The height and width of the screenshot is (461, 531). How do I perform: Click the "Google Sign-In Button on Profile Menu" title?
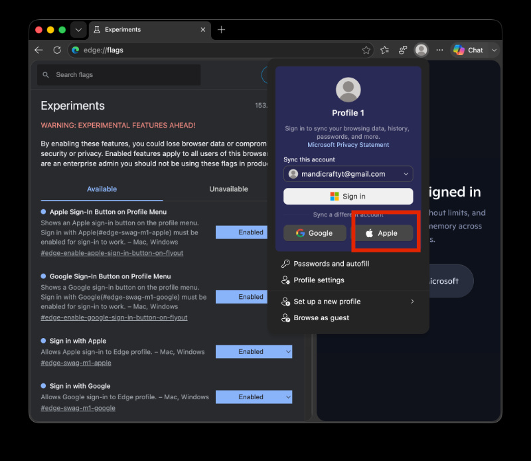pyautogui.click(x=110, y=276)
